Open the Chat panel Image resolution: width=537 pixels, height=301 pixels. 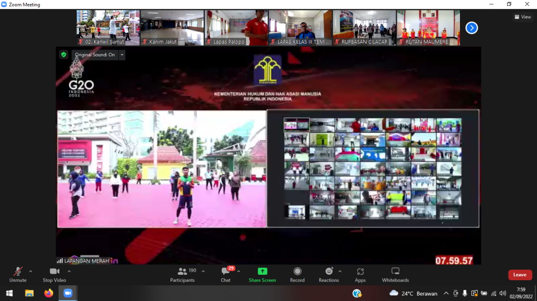tap(226, 274)
